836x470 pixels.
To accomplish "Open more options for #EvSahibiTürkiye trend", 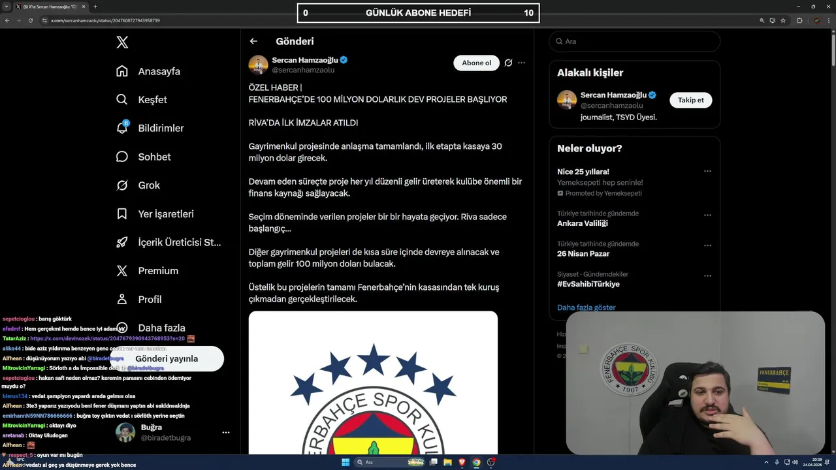I will (707, 275).
